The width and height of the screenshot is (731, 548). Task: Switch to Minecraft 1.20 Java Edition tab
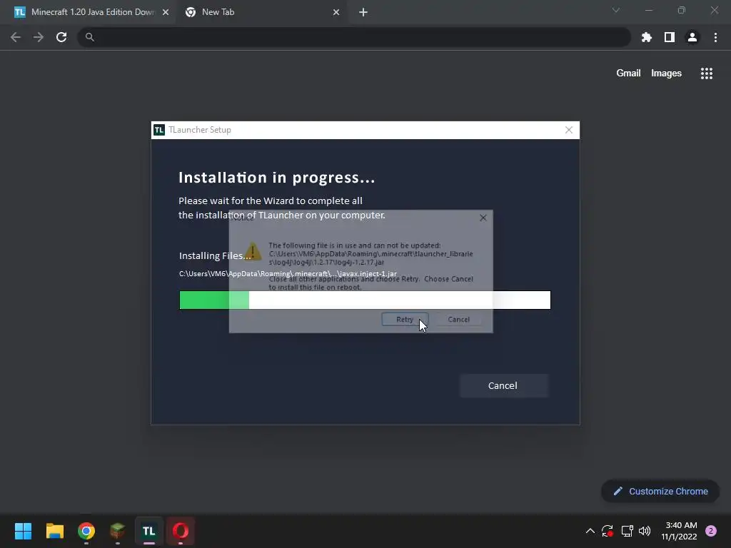[x=92, y=12]
